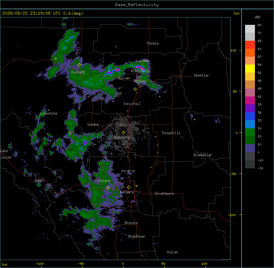Image resolution: width=274 pixels, height=268 pixels.
Task: Click the Olds label
Action: (123, 125)
